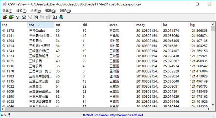This screenshot has height=118, width=216.
Task: Sort by the sbi column header
Action: 94,25
